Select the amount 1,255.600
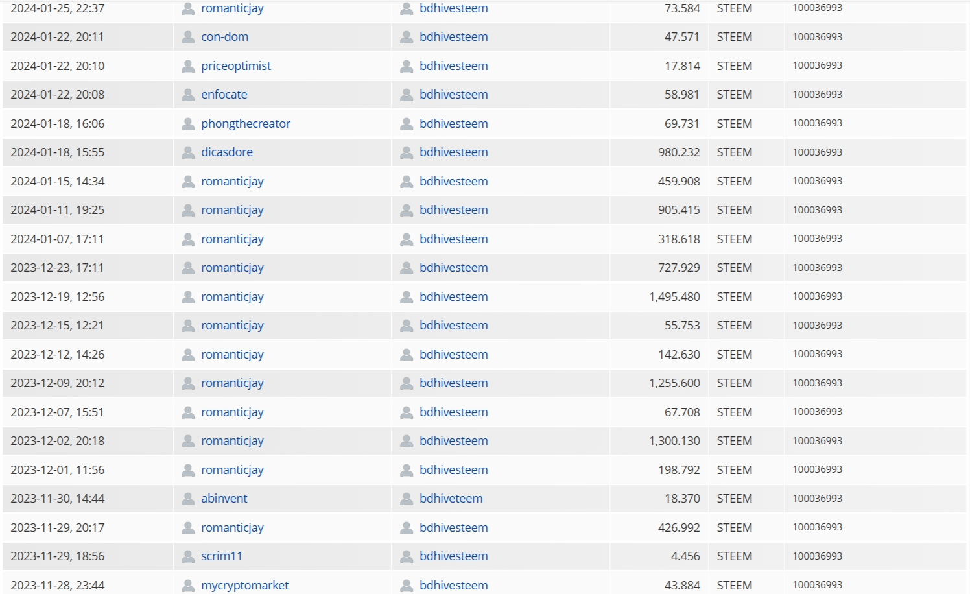This screenshot has width=970, height=594. tap(674, 383)
